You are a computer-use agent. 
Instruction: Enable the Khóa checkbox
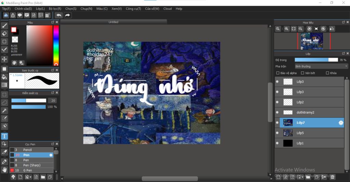(327, 73)
